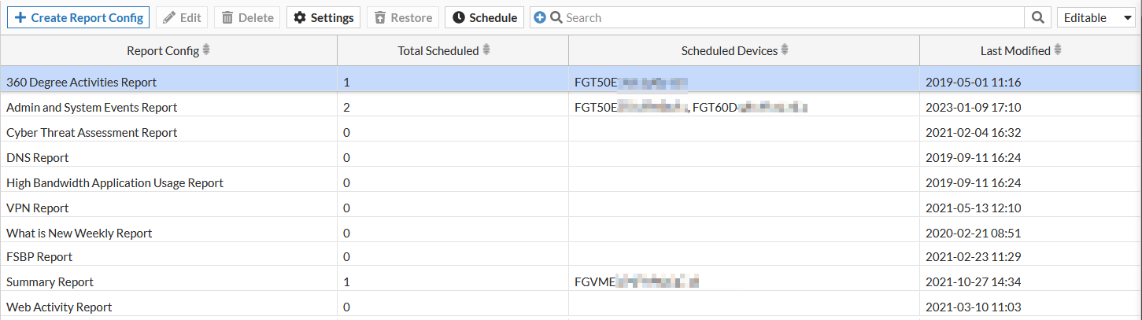Image resolution: width=1142 pixels, height=320 pixels.
Task: Select the Web Activity Report row
Action: tap(59, 307)
